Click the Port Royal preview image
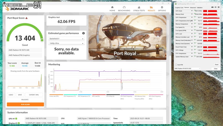 (128, 38)
